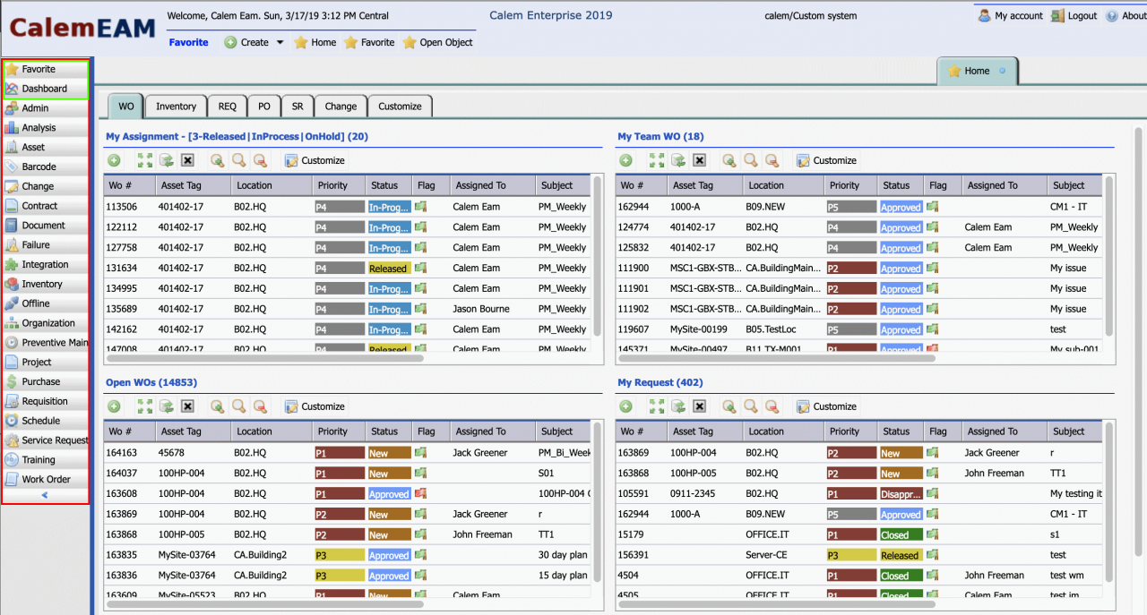This screenshot has width=1147, height=615.
Task: Click the magnifier-minus icon in My Request
Action: coord(772,406)
